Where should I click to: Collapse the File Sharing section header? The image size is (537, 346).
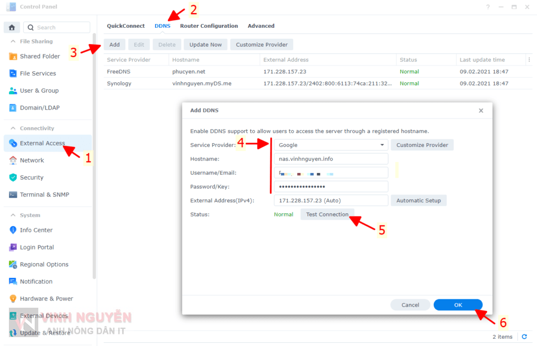click(13, 41)
